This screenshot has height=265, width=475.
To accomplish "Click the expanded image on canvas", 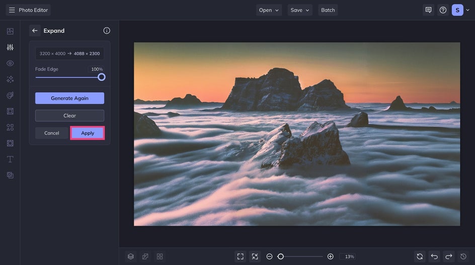I will click(x=297, y=134).
